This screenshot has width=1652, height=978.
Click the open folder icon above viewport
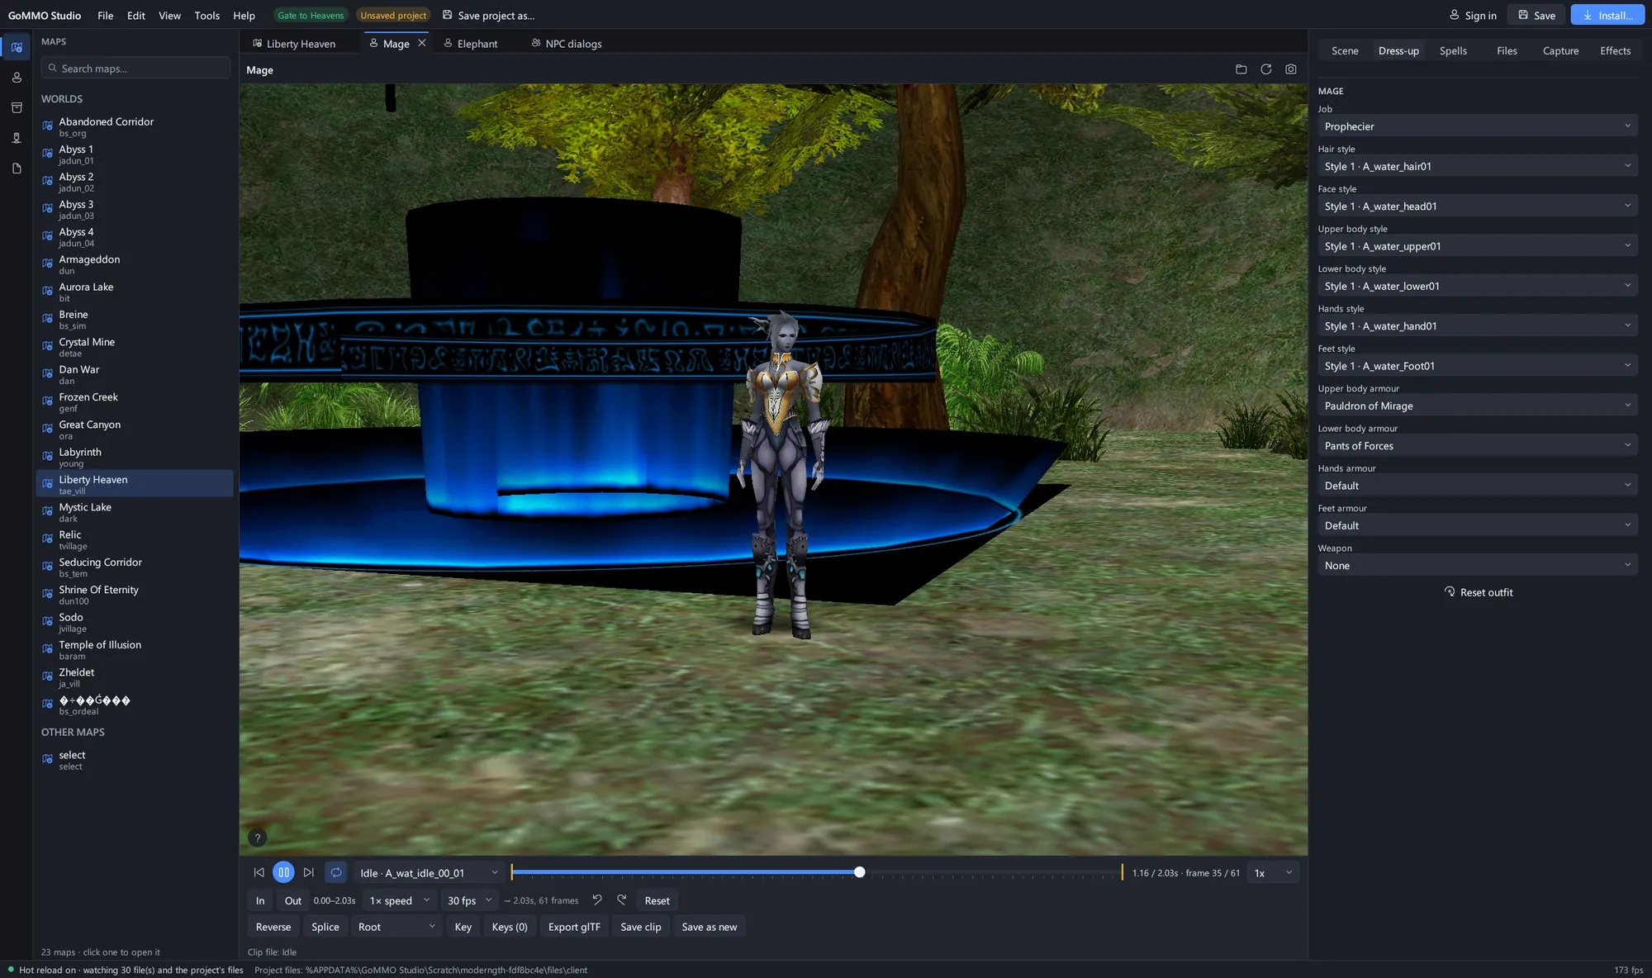pos(1241,69)
